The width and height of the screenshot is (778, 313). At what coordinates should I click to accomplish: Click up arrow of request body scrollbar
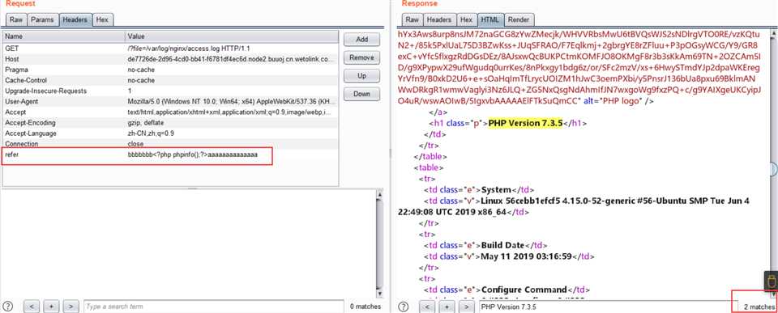point(380,195)
